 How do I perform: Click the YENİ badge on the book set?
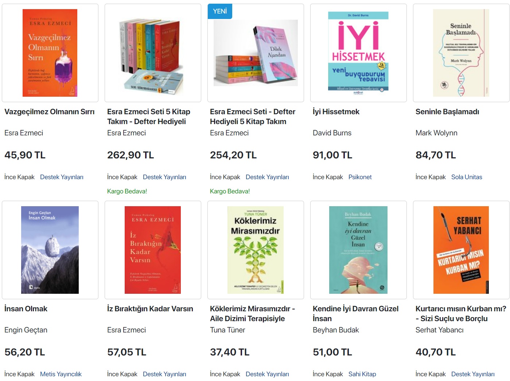(220, 11)
